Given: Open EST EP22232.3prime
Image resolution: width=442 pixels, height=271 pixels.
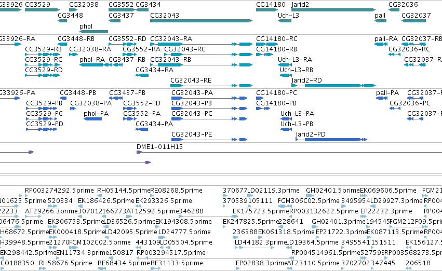Looking at the screenshot, I should click(386, 212).
